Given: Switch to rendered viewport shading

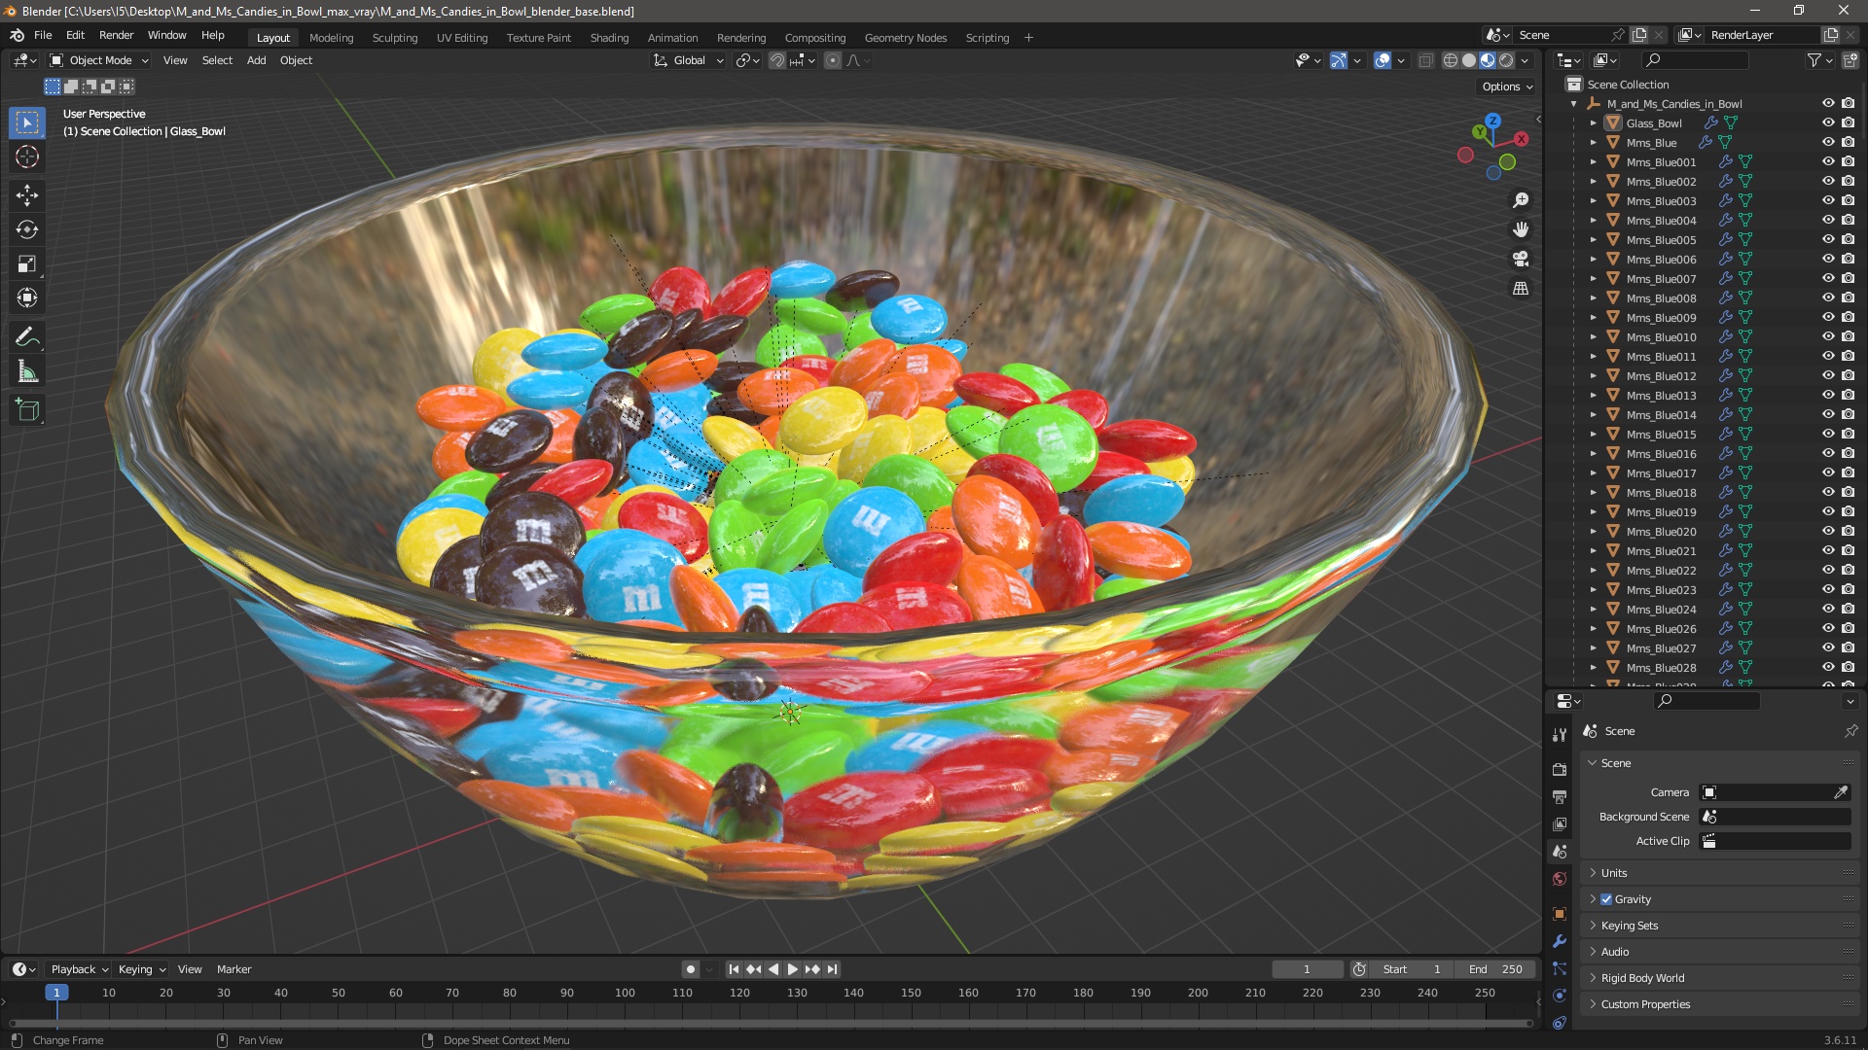Looking at the screenshot, I should point(1506,60).
